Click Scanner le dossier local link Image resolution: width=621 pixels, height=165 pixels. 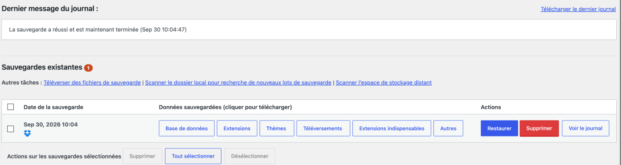coord(238,83)
